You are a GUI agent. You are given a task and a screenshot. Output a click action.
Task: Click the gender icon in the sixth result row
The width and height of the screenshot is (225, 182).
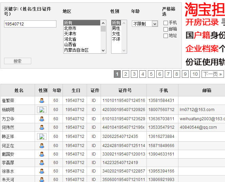[x=42, y=146]
